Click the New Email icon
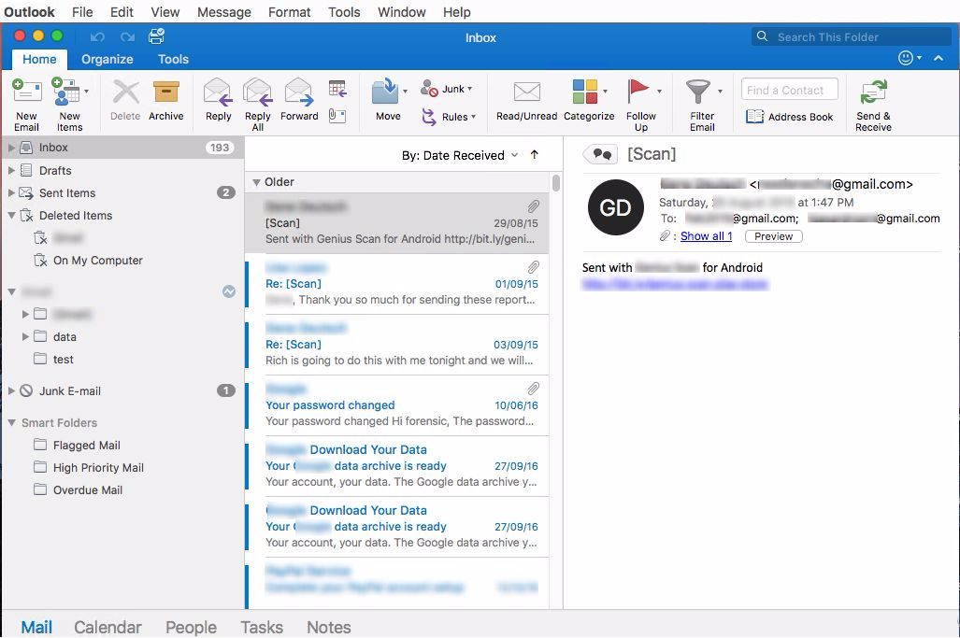960x638 pixels. [x=26, y=92]
